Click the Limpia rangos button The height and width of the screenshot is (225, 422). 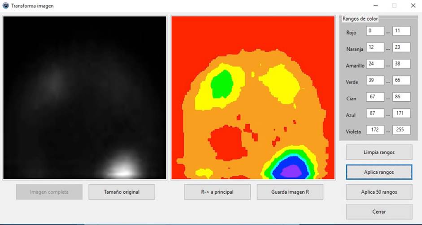tap(379, 152)
